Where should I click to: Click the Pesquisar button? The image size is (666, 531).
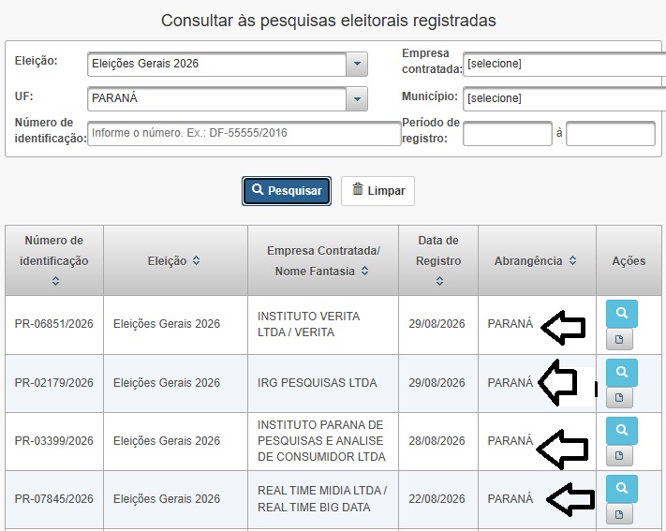pyautogui.click(x=287, y=191)
